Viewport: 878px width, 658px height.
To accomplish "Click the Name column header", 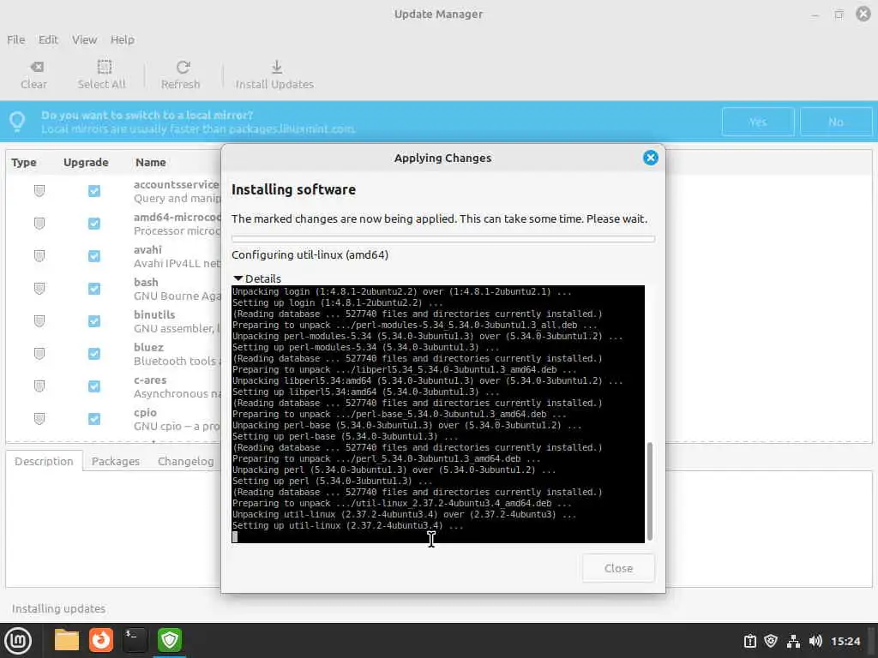I will [151, 162].
